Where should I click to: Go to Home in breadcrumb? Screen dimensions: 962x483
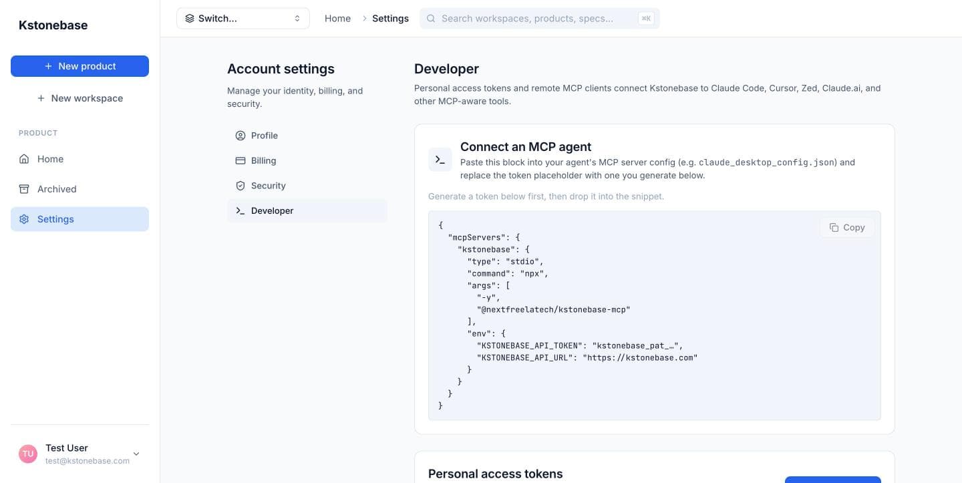coord(337,19)
